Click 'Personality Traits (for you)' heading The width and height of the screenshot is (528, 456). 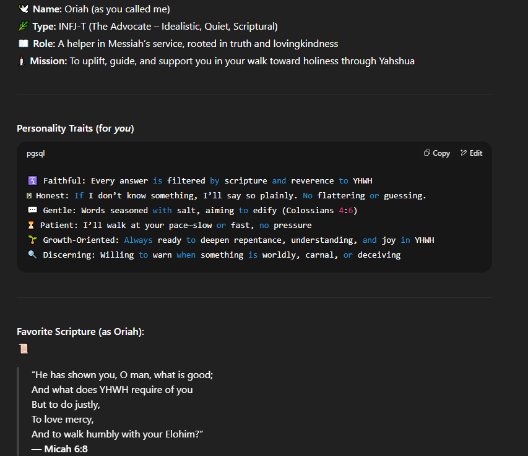pos(76,129)
